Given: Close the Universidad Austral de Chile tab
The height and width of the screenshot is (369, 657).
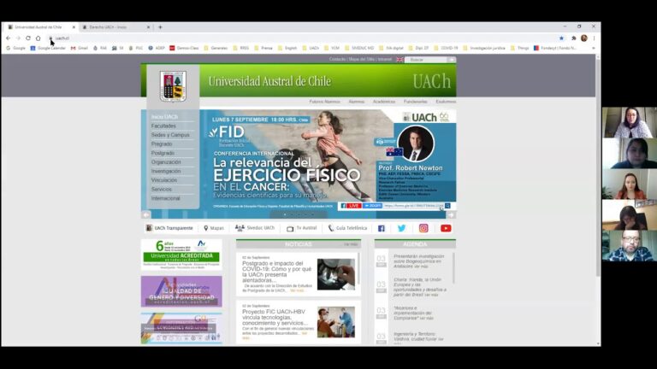Looking at the screenshot, I should click(74, 27).
